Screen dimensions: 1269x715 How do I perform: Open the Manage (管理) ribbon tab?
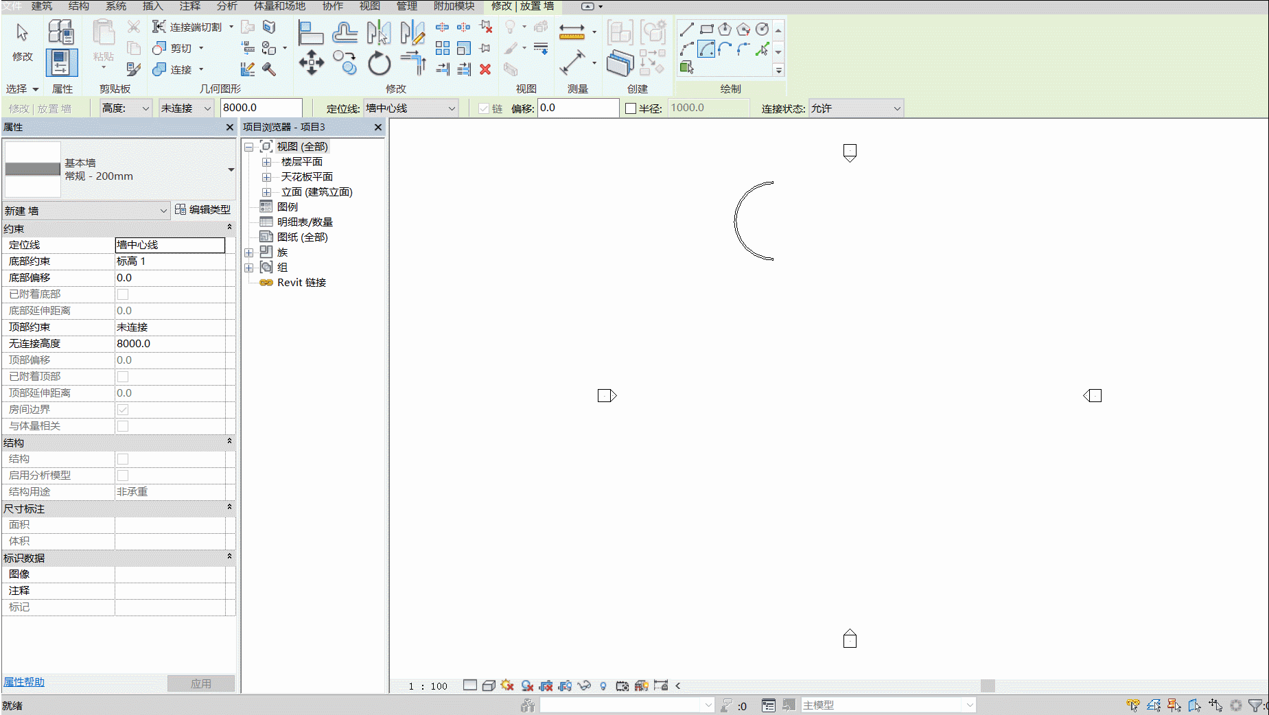(x=406, y=6)
